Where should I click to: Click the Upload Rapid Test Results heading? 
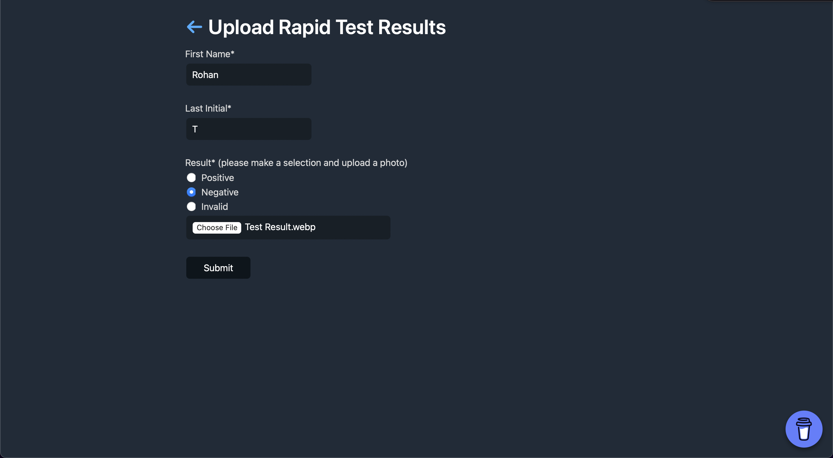(x=327, y=27)
